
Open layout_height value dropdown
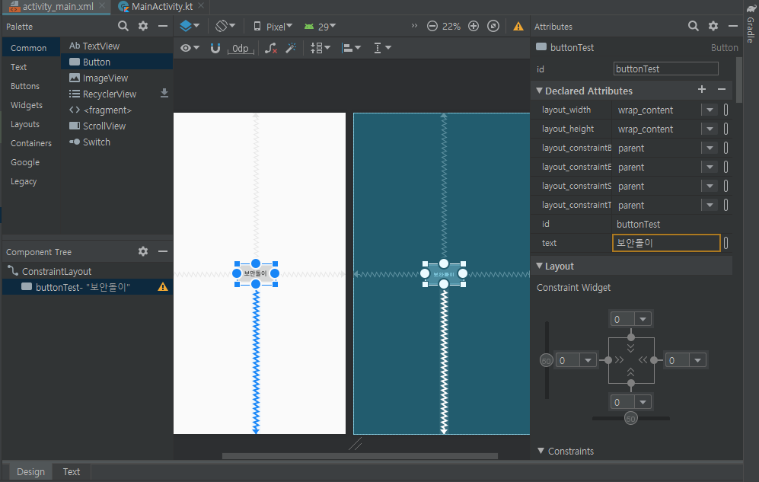[710, 129]
